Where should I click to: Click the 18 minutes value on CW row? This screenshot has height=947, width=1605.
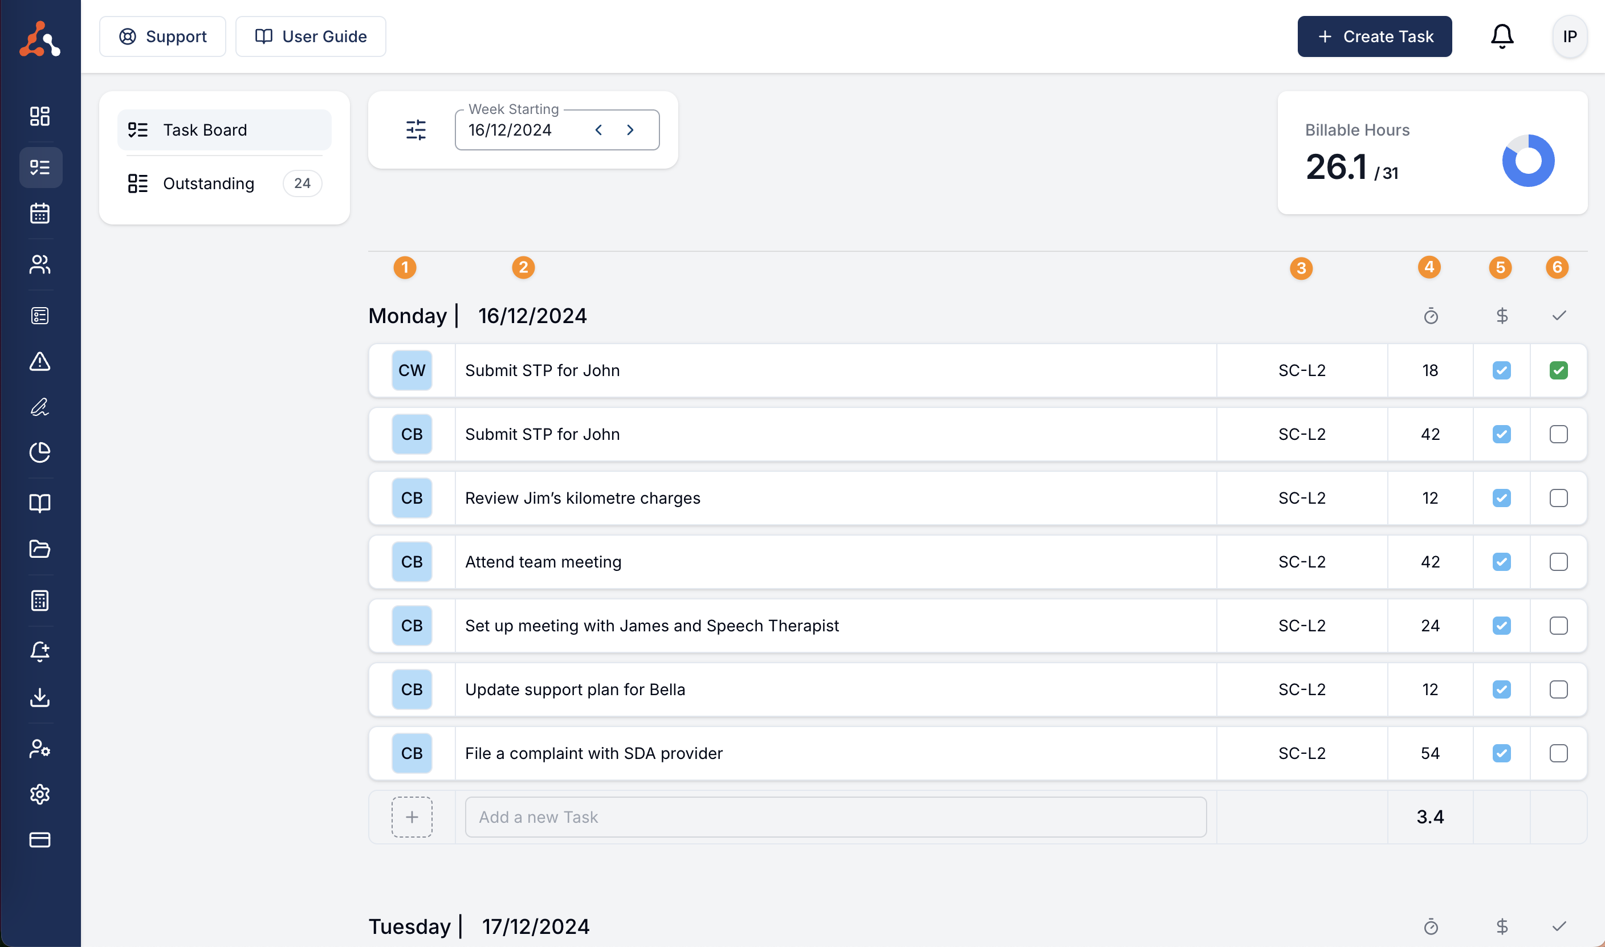tap(1430, 370)
